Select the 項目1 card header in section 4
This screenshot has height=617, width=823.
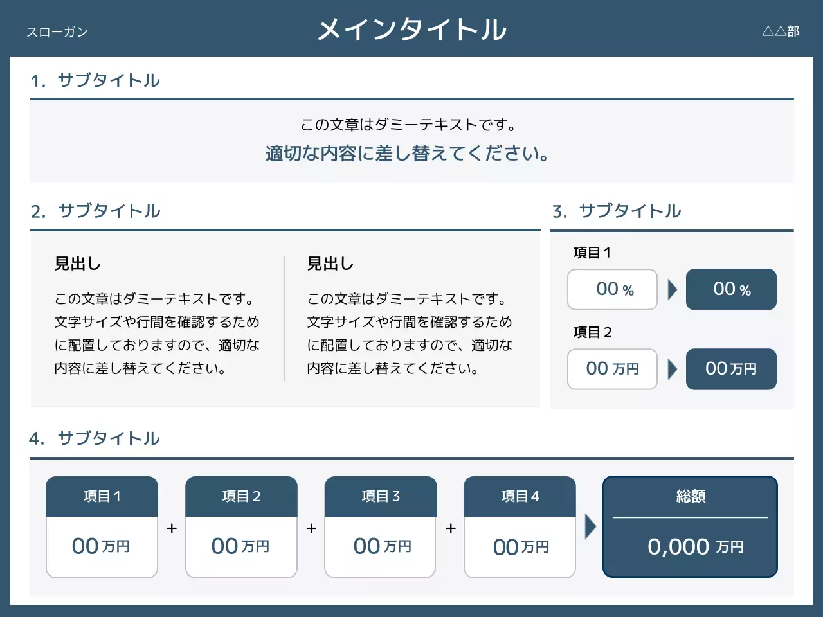click(102, 496)
